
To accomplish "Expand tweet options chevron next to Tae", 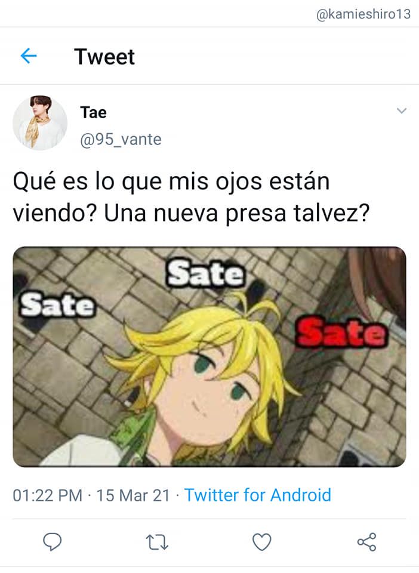I will (402, 110).
